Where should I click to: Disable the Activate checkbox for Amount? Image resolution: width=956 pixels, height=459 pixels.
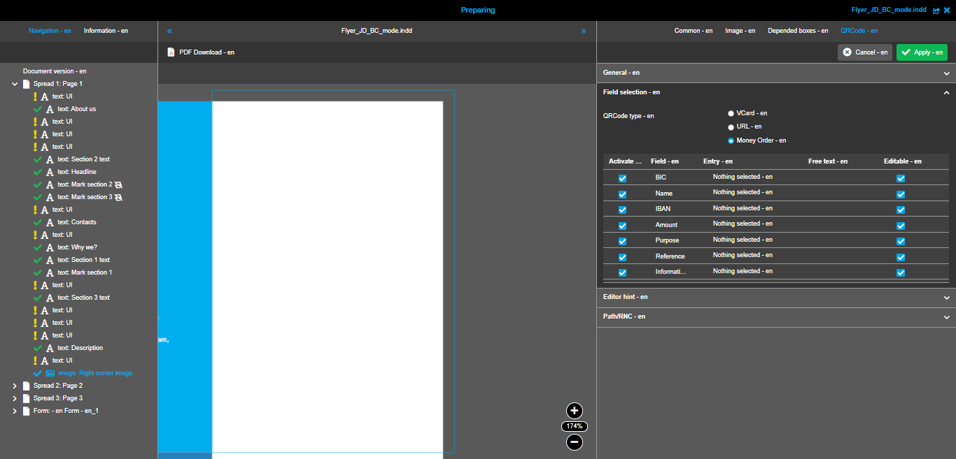point(622,225)
